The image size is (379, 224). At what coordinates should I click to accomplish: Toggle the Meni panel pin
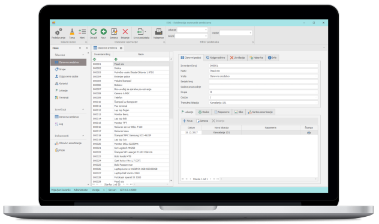click(x=80, y=48)
